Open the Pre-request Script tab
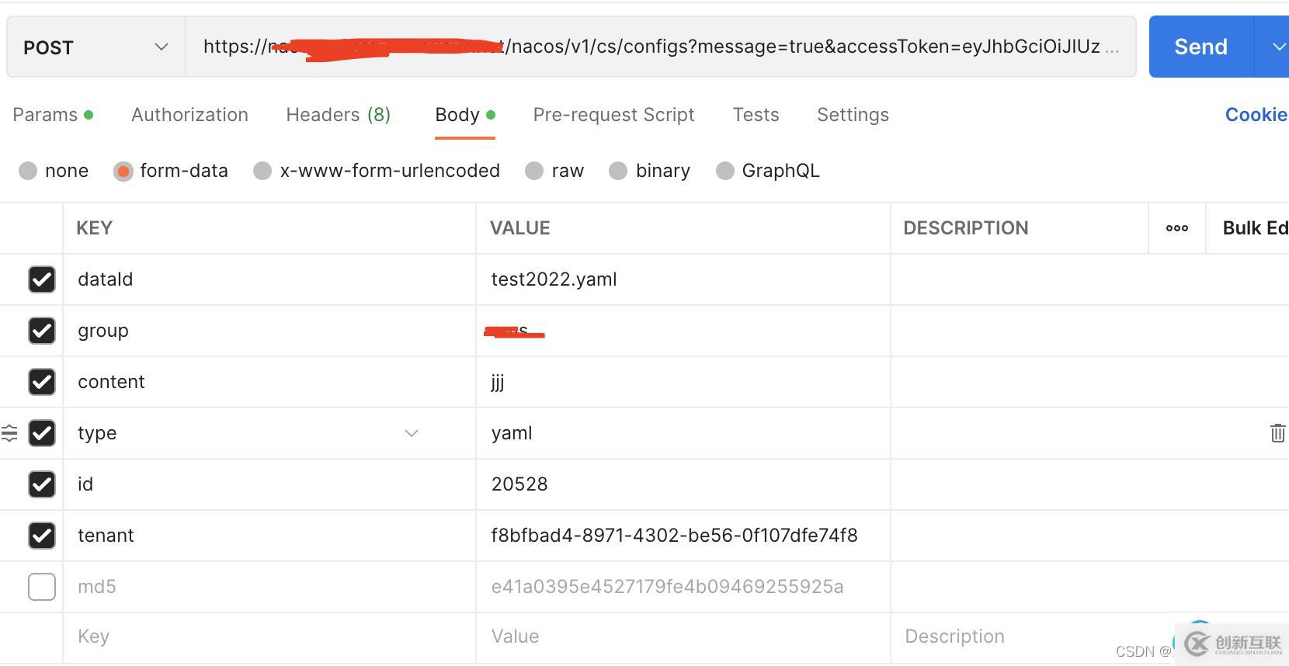The width and height of the screenshot is (1289, 666). 613,115
